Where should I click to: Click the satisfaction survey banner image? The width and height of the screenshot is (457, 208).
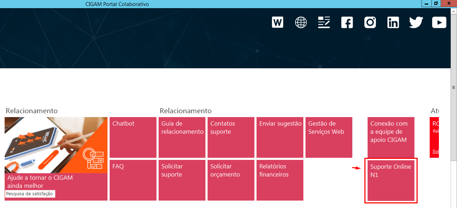coord(56,145)
